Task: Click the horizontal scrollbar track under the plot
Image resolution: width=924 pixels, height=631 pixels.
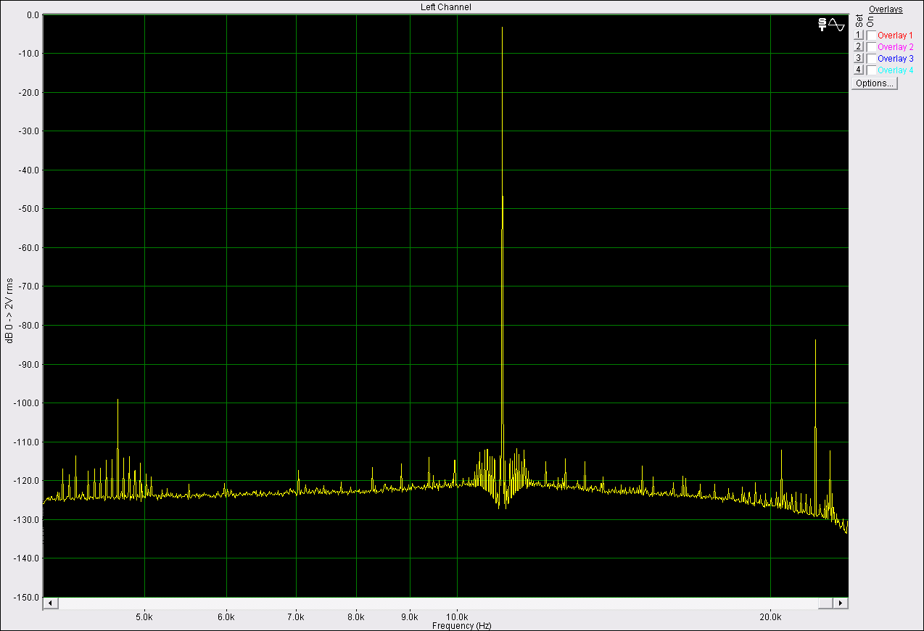Action: click(x=437, y=603)
